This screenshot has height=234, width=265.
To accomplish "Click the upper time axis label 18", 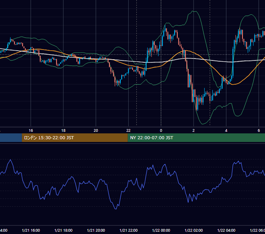I will (64, 131).
